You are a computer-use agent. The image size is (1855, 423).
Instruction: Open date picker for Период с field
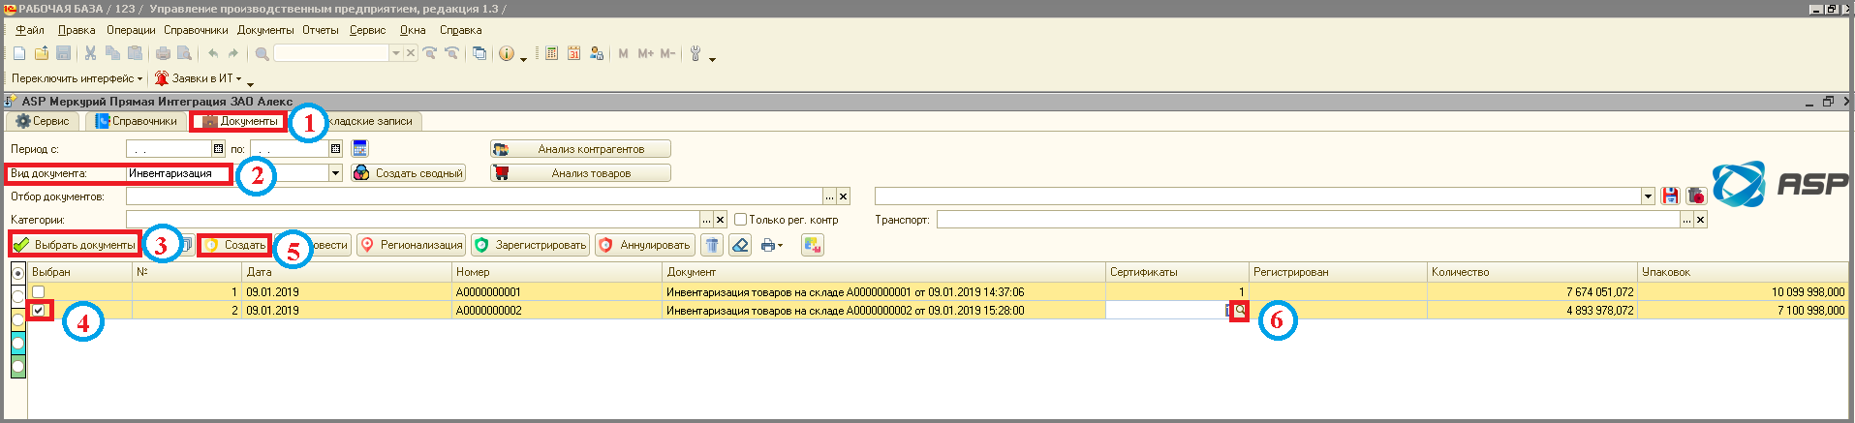[x=219, y=149]
